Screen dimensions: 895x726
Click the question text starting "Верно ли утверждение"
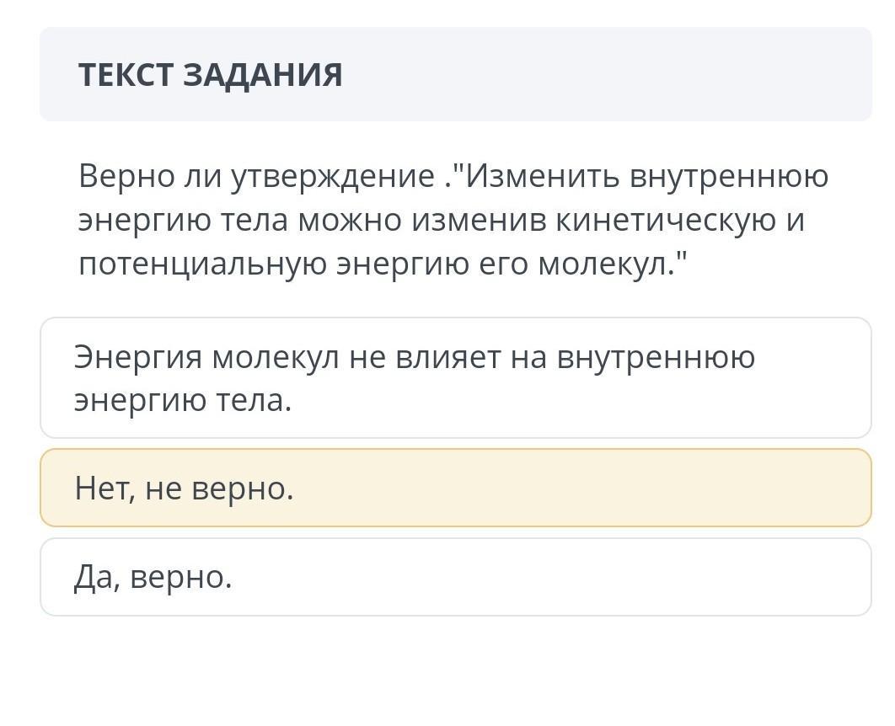point(455,221)
